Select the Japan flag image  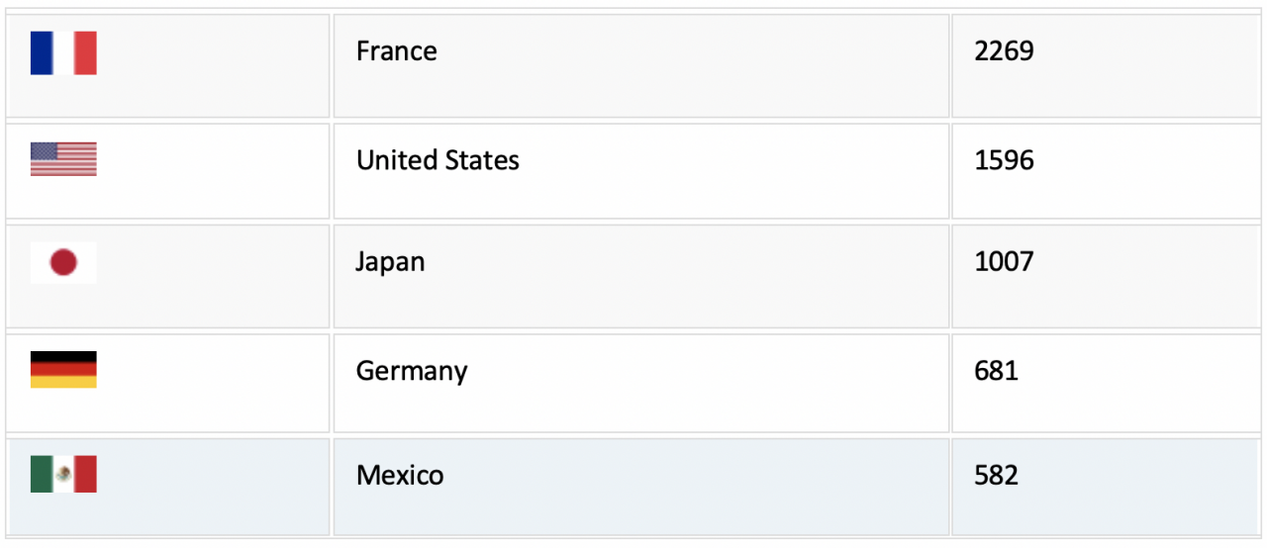tap(63, 262)
